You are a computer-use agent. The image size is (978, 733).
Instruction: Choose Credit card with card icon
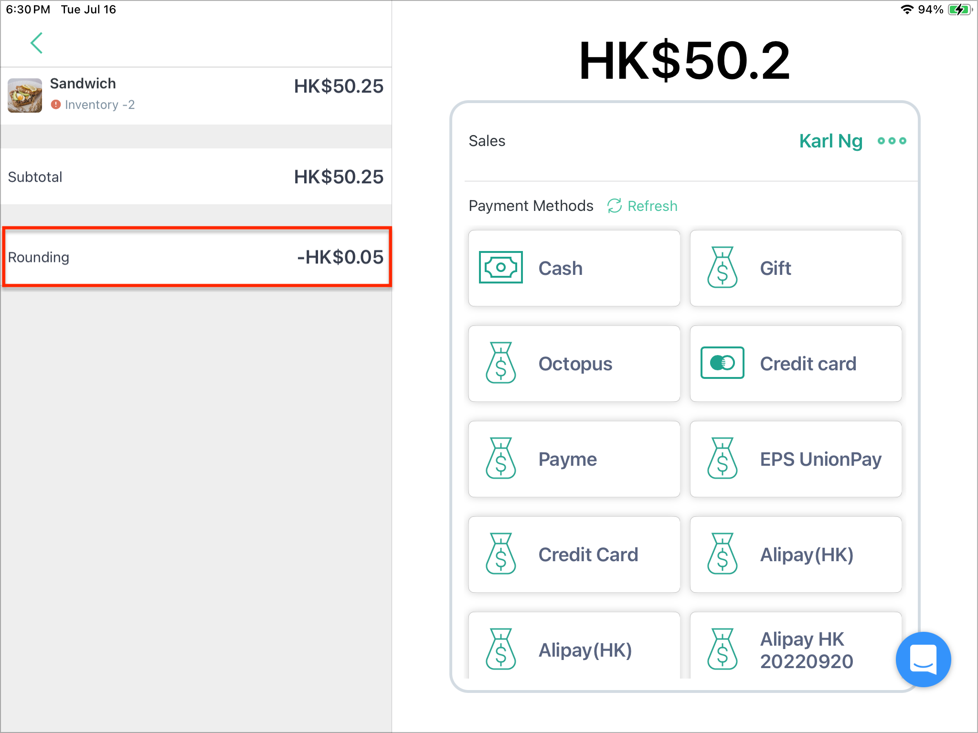pos(796,364)
